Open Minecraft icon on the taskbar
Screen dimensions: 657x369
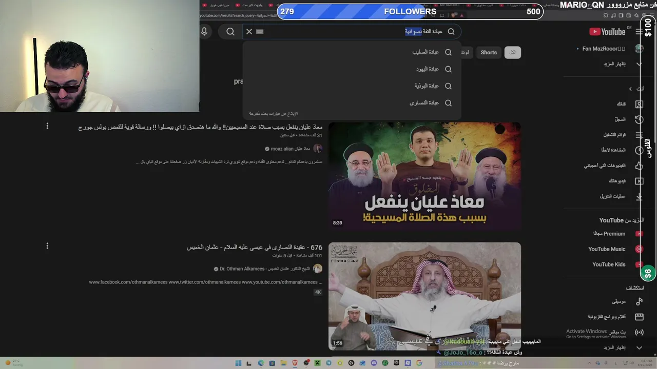point(317,363)
